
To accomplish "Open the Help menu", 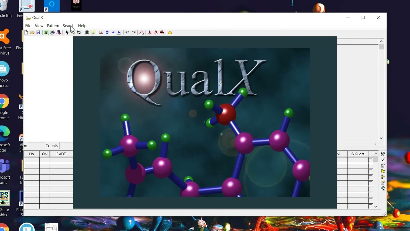I will [82, 26].
